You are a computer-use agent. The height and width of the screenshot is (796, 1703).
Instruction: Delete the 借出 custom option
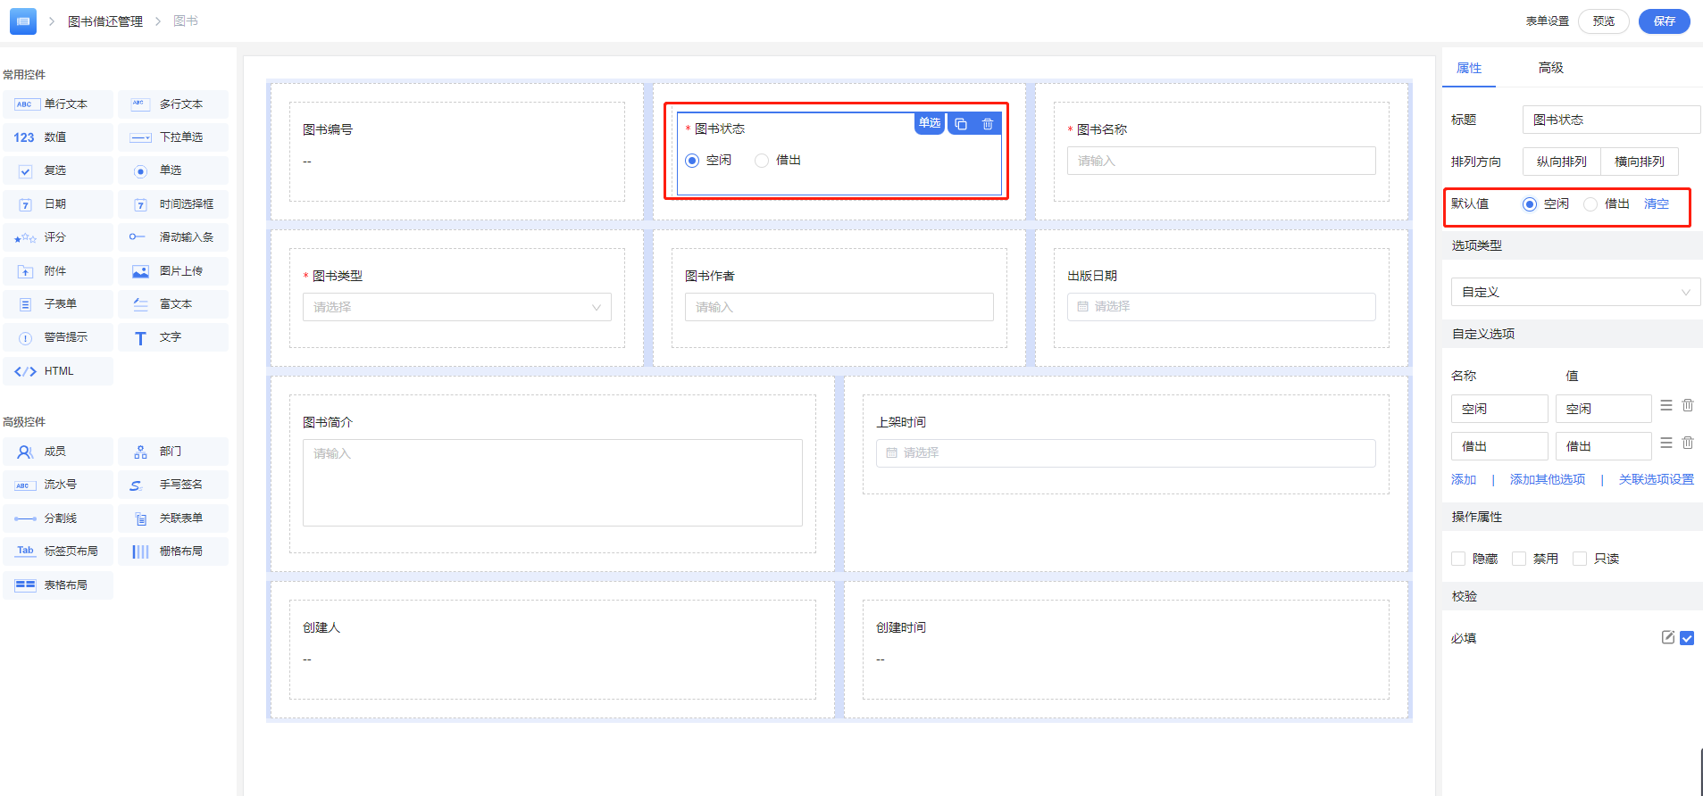[1688, 443]
